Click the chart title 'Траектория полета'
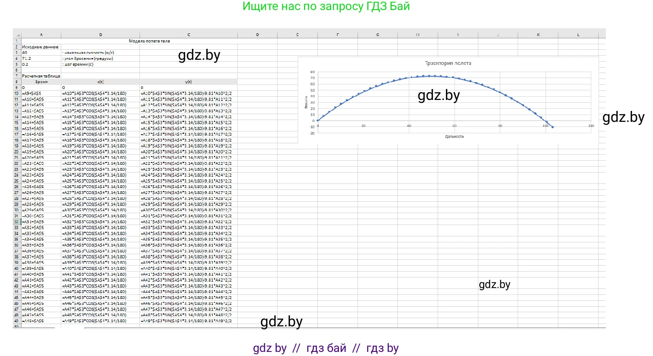This screenshot has height=356, width=653. (448, 63)
